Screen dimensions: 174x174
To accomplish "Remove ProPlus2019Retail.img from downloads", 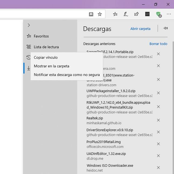I will coord(158,144).
